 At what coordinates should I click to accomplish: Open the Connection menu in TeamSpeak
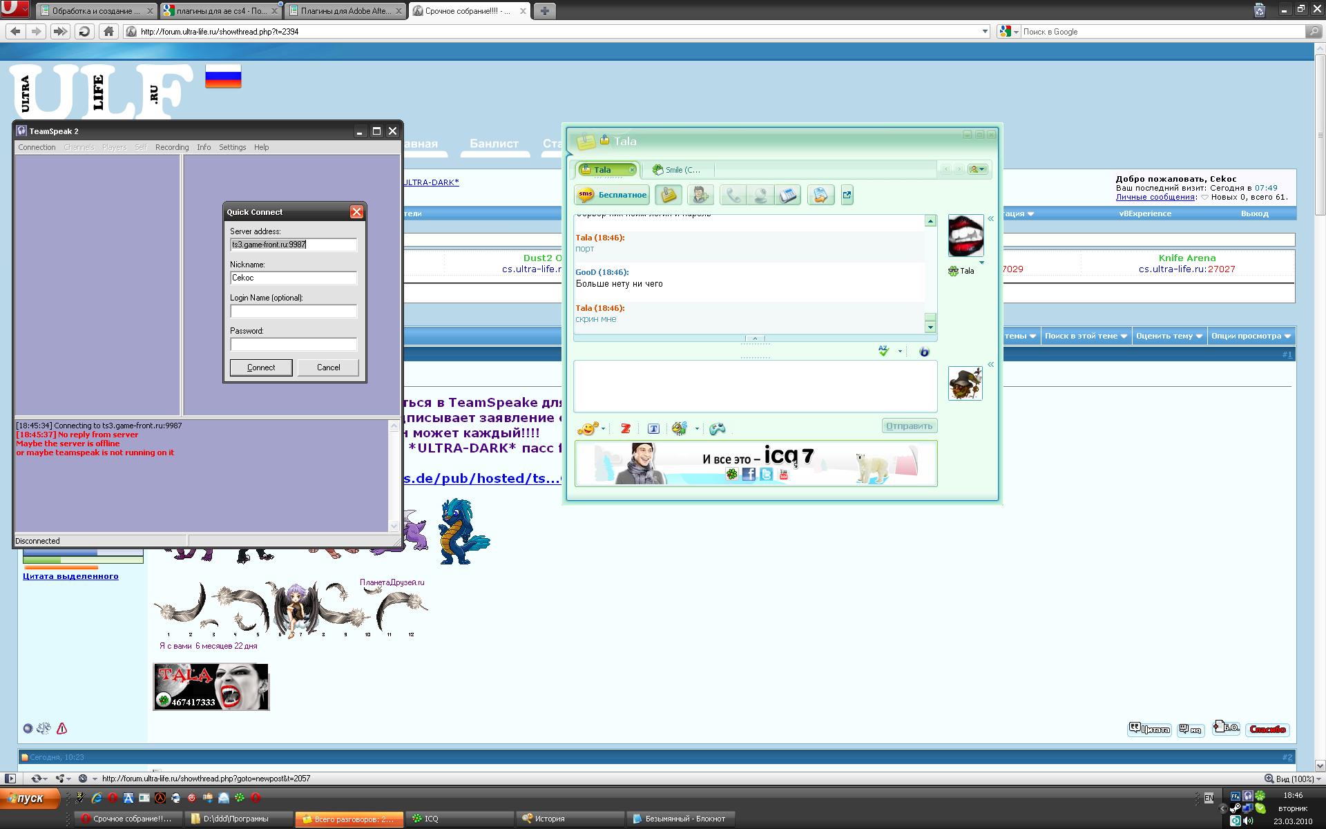37,147
